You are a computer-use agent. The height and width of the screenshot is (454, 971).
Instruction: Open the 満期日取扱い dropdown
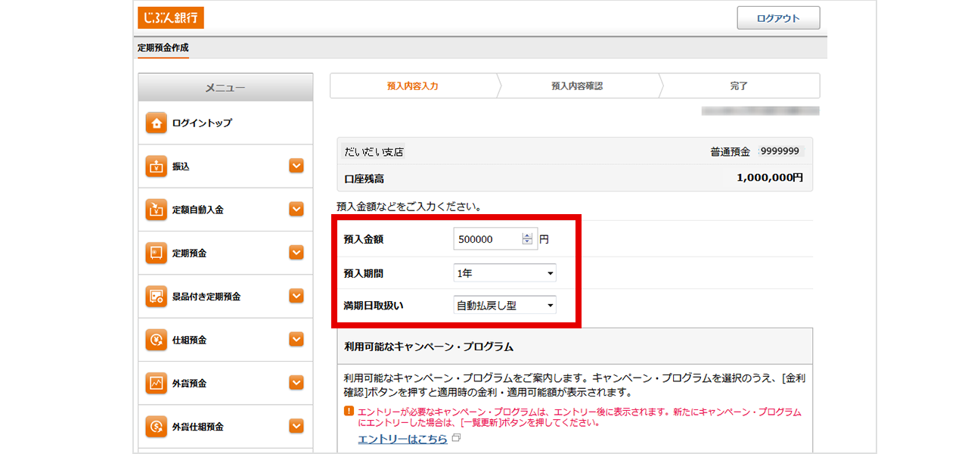(504, 306)
